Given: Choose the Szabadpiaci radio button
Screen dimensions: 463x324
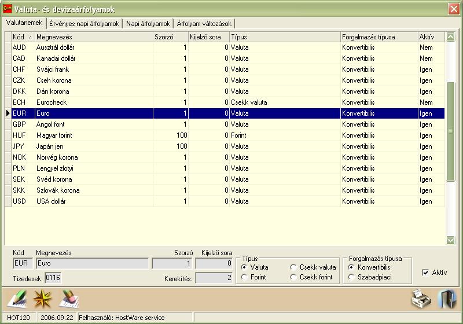Looking at the screenshot, I should pos(351,277).
